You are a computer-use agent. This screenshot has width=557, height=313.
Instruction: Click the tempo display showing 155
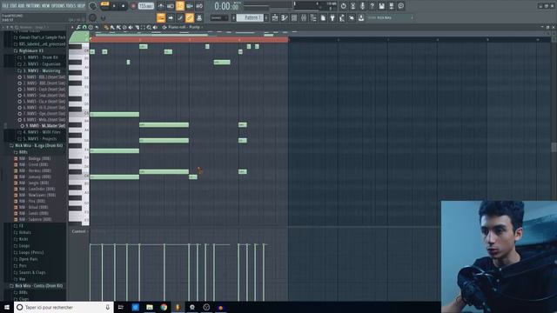coord(146,6)
